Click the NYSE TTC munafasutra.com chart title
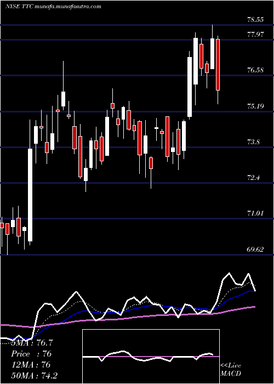The width and height of the screenshot is (274, 384). click(x=53, y=7)
